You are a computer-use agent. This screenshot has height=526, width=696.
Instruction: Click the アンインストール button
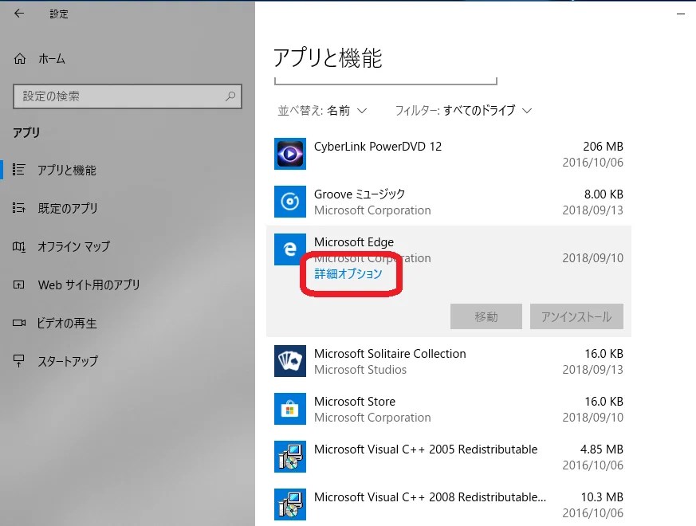[576, 316]
